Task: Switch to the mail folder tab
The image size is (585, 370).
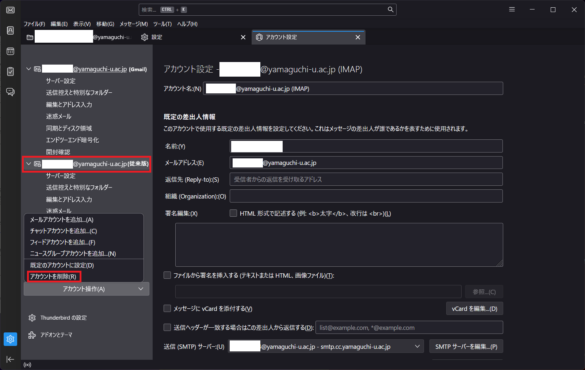Action: [x=79, y=37]
